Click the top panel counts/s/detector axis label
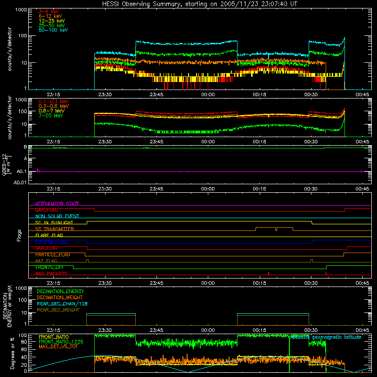Image resolution: width=377 pixels, height=377 pixels. click(9, 49)
